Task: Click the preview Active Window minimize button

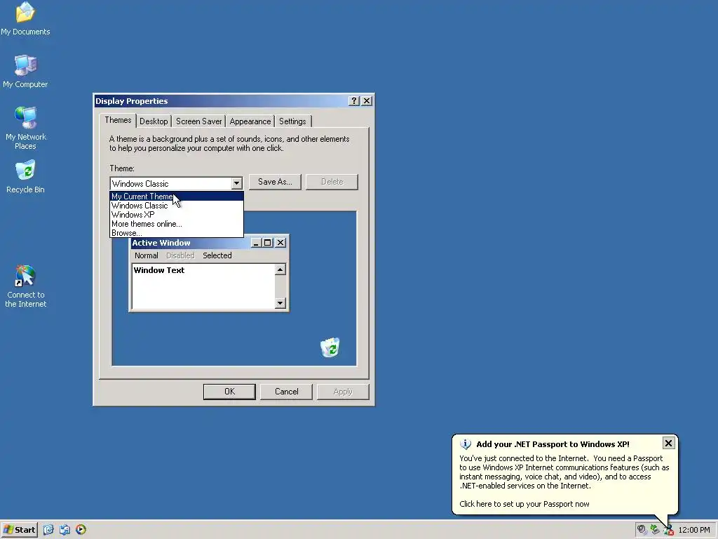Action: tap(257, 243)
